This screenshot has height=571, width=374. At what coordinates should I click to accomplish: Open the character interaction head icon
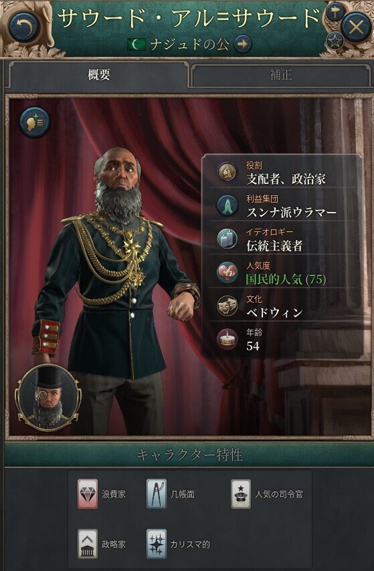coord(35,122)
